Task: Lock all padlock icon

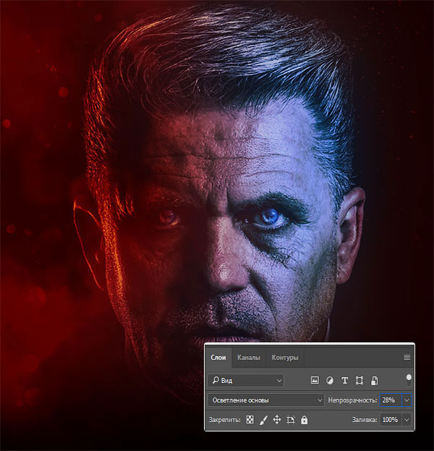Action: 304,420
